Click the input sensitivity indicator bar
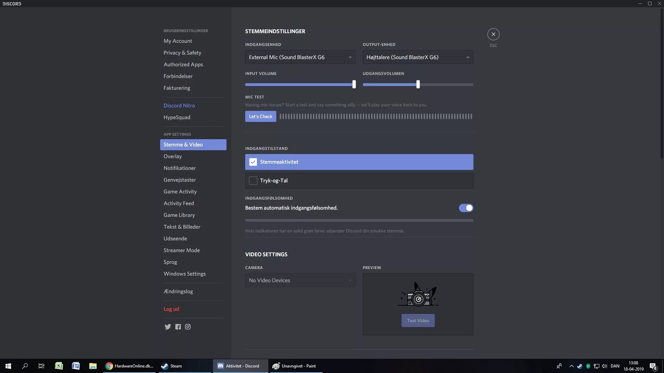This screenshot has width=664, height=373. (x=359, y=220)
